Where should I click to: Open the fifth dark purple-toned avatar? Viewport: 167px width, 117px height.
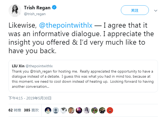[79, 110]
